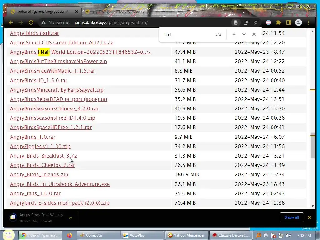Open the AutoPlay taskbar window

142,235
